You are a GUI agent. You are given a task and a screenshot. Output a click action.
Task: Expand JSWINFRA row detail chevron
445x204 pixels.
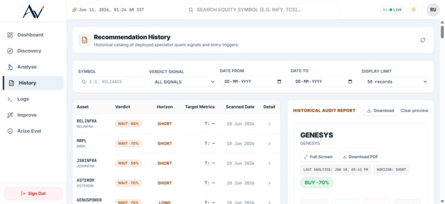coord(269,164)
